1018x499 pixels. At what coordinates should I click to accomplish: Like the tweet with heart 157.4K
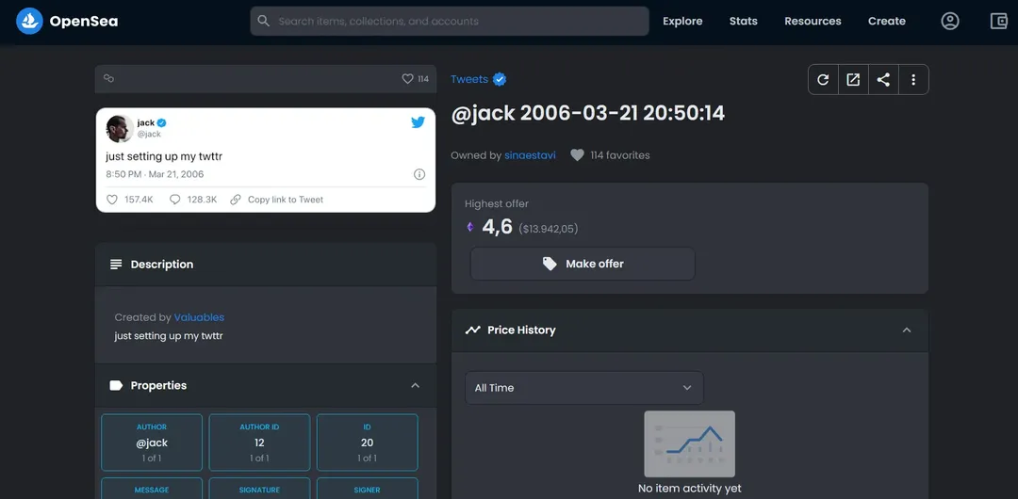point(112,200)
